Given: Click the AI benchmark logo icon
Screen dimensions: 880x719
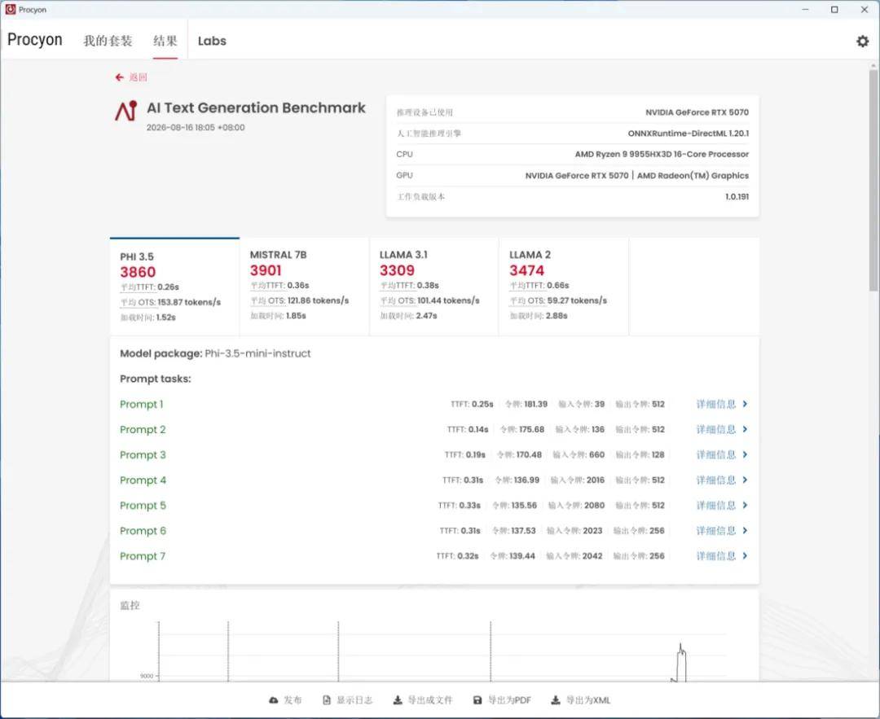Looking at the screenshot, I should point(126,111).
